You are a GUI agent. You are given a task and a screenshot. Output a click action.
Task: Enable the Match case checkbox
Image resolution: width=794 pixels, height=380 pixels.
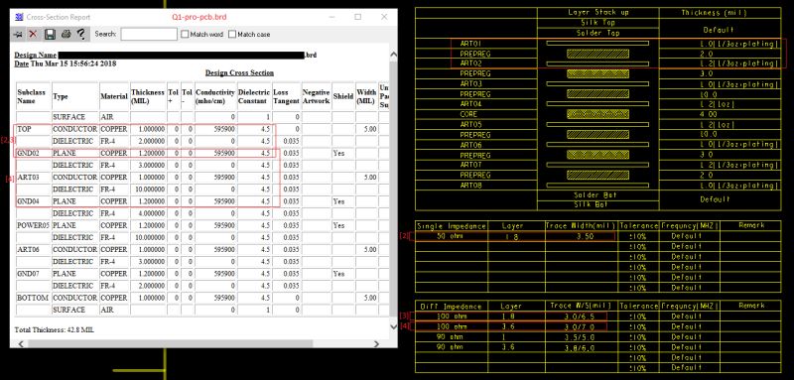click(232, 35)
